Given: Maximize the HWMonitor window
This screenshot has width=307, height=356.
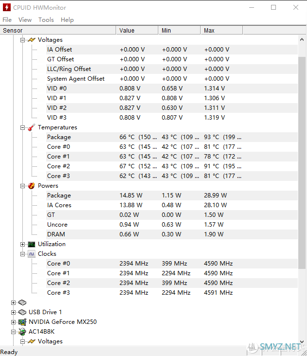Looking at the screenshot, I should (273, 7).
